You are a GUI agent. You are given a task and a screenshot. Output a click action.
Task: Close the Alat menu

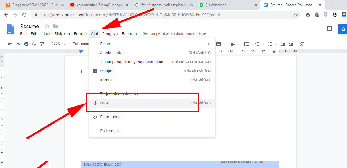(x=95, y=34)
